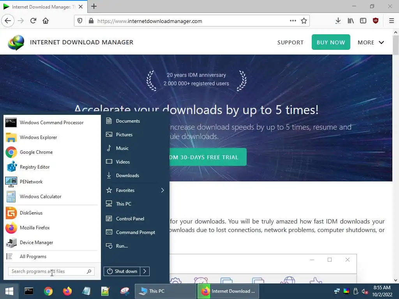399x299 pixels.
Task: Bookmark this page with star icon
Action: coord(304,21)
